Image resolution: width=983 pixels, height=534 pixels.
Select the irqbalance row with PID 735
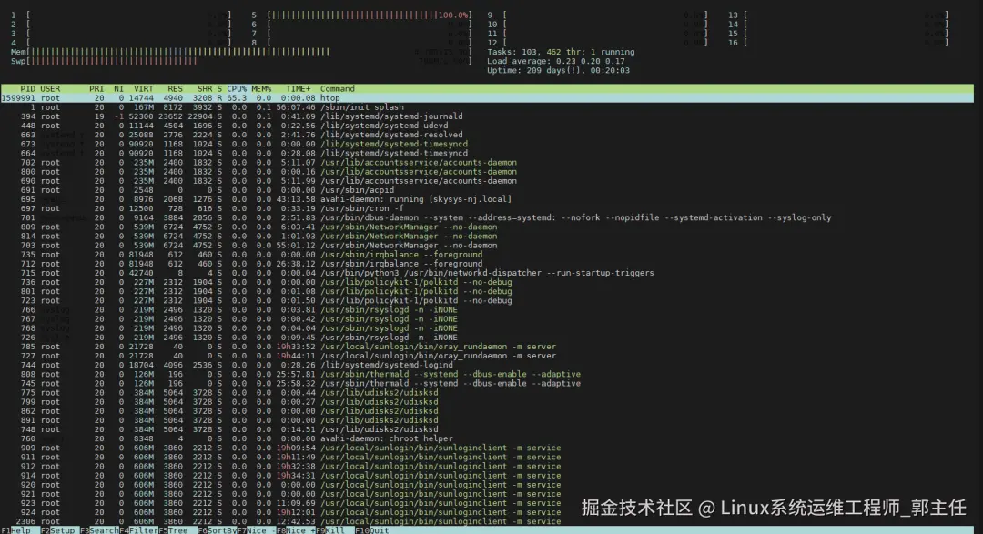coord(487,255)
